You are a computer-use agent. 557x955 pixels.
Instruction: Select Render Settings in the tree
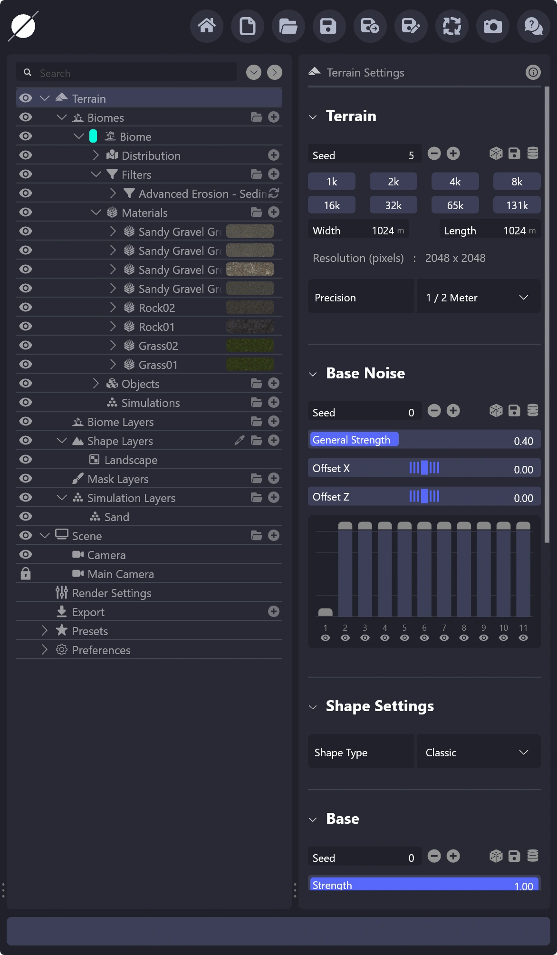click(112, 593)
